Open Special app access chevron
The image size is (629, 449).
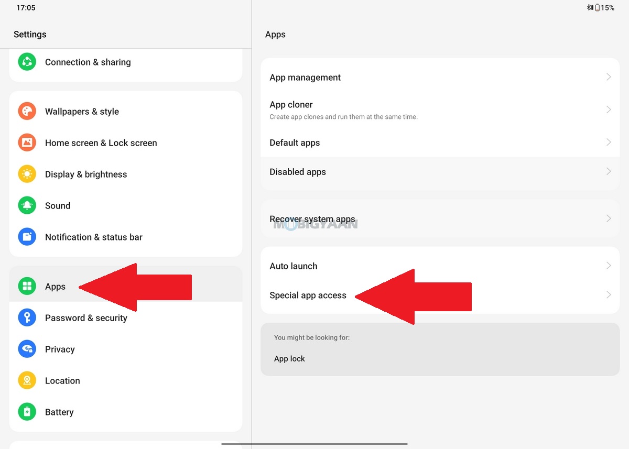(609, 295)
